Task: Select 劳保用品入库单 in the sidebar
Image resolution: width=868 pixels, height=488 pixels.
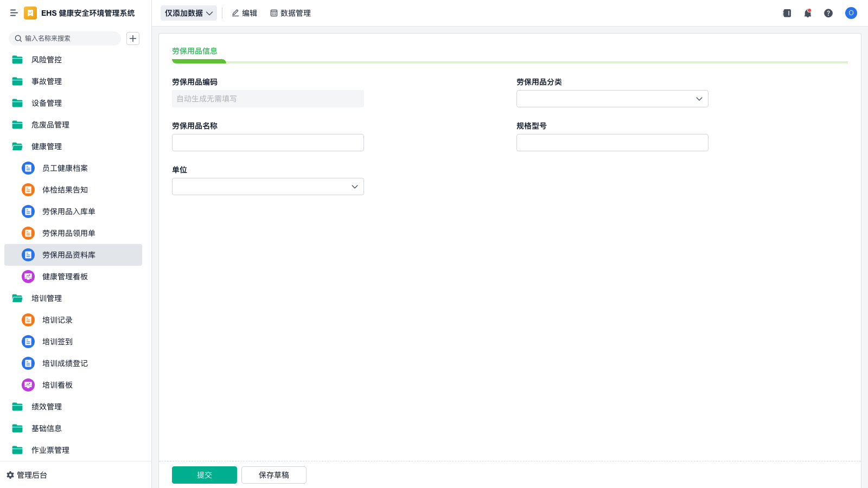Action: click(x=68, y=211)
